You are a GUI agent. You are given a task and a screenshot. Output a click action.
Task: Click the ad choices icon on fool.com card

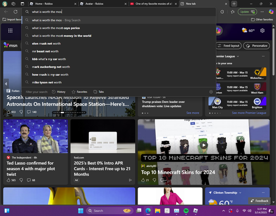130,180
